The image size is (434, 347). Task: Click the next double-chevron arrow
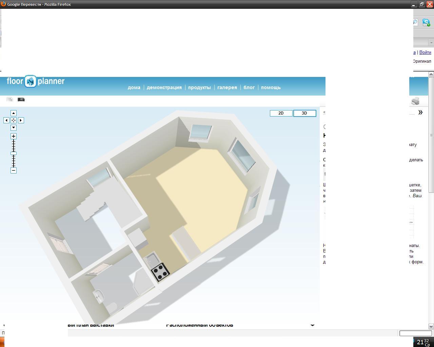click(420, 112)
